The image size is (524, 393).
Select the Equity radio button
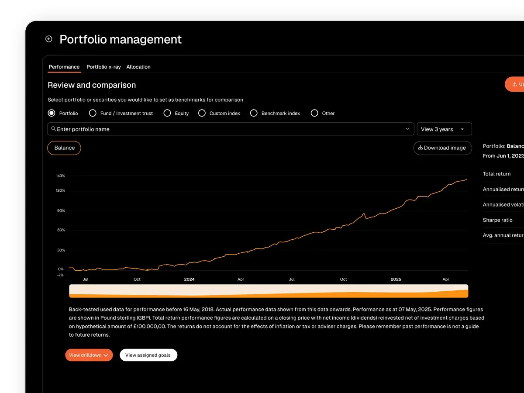pos(167,113)
